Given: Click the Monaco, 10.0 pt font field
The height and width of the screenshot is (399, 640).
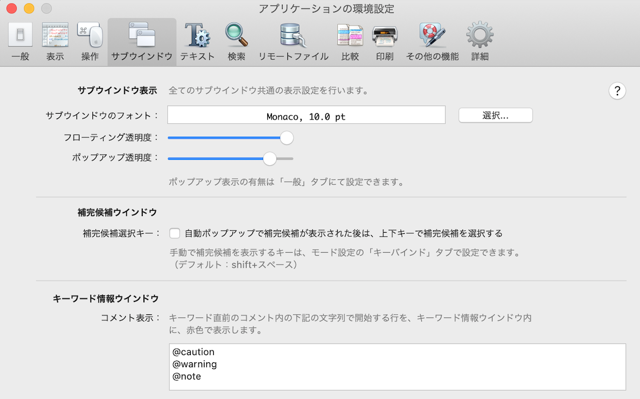Looking at the screenshot, I should pos(306,115).
